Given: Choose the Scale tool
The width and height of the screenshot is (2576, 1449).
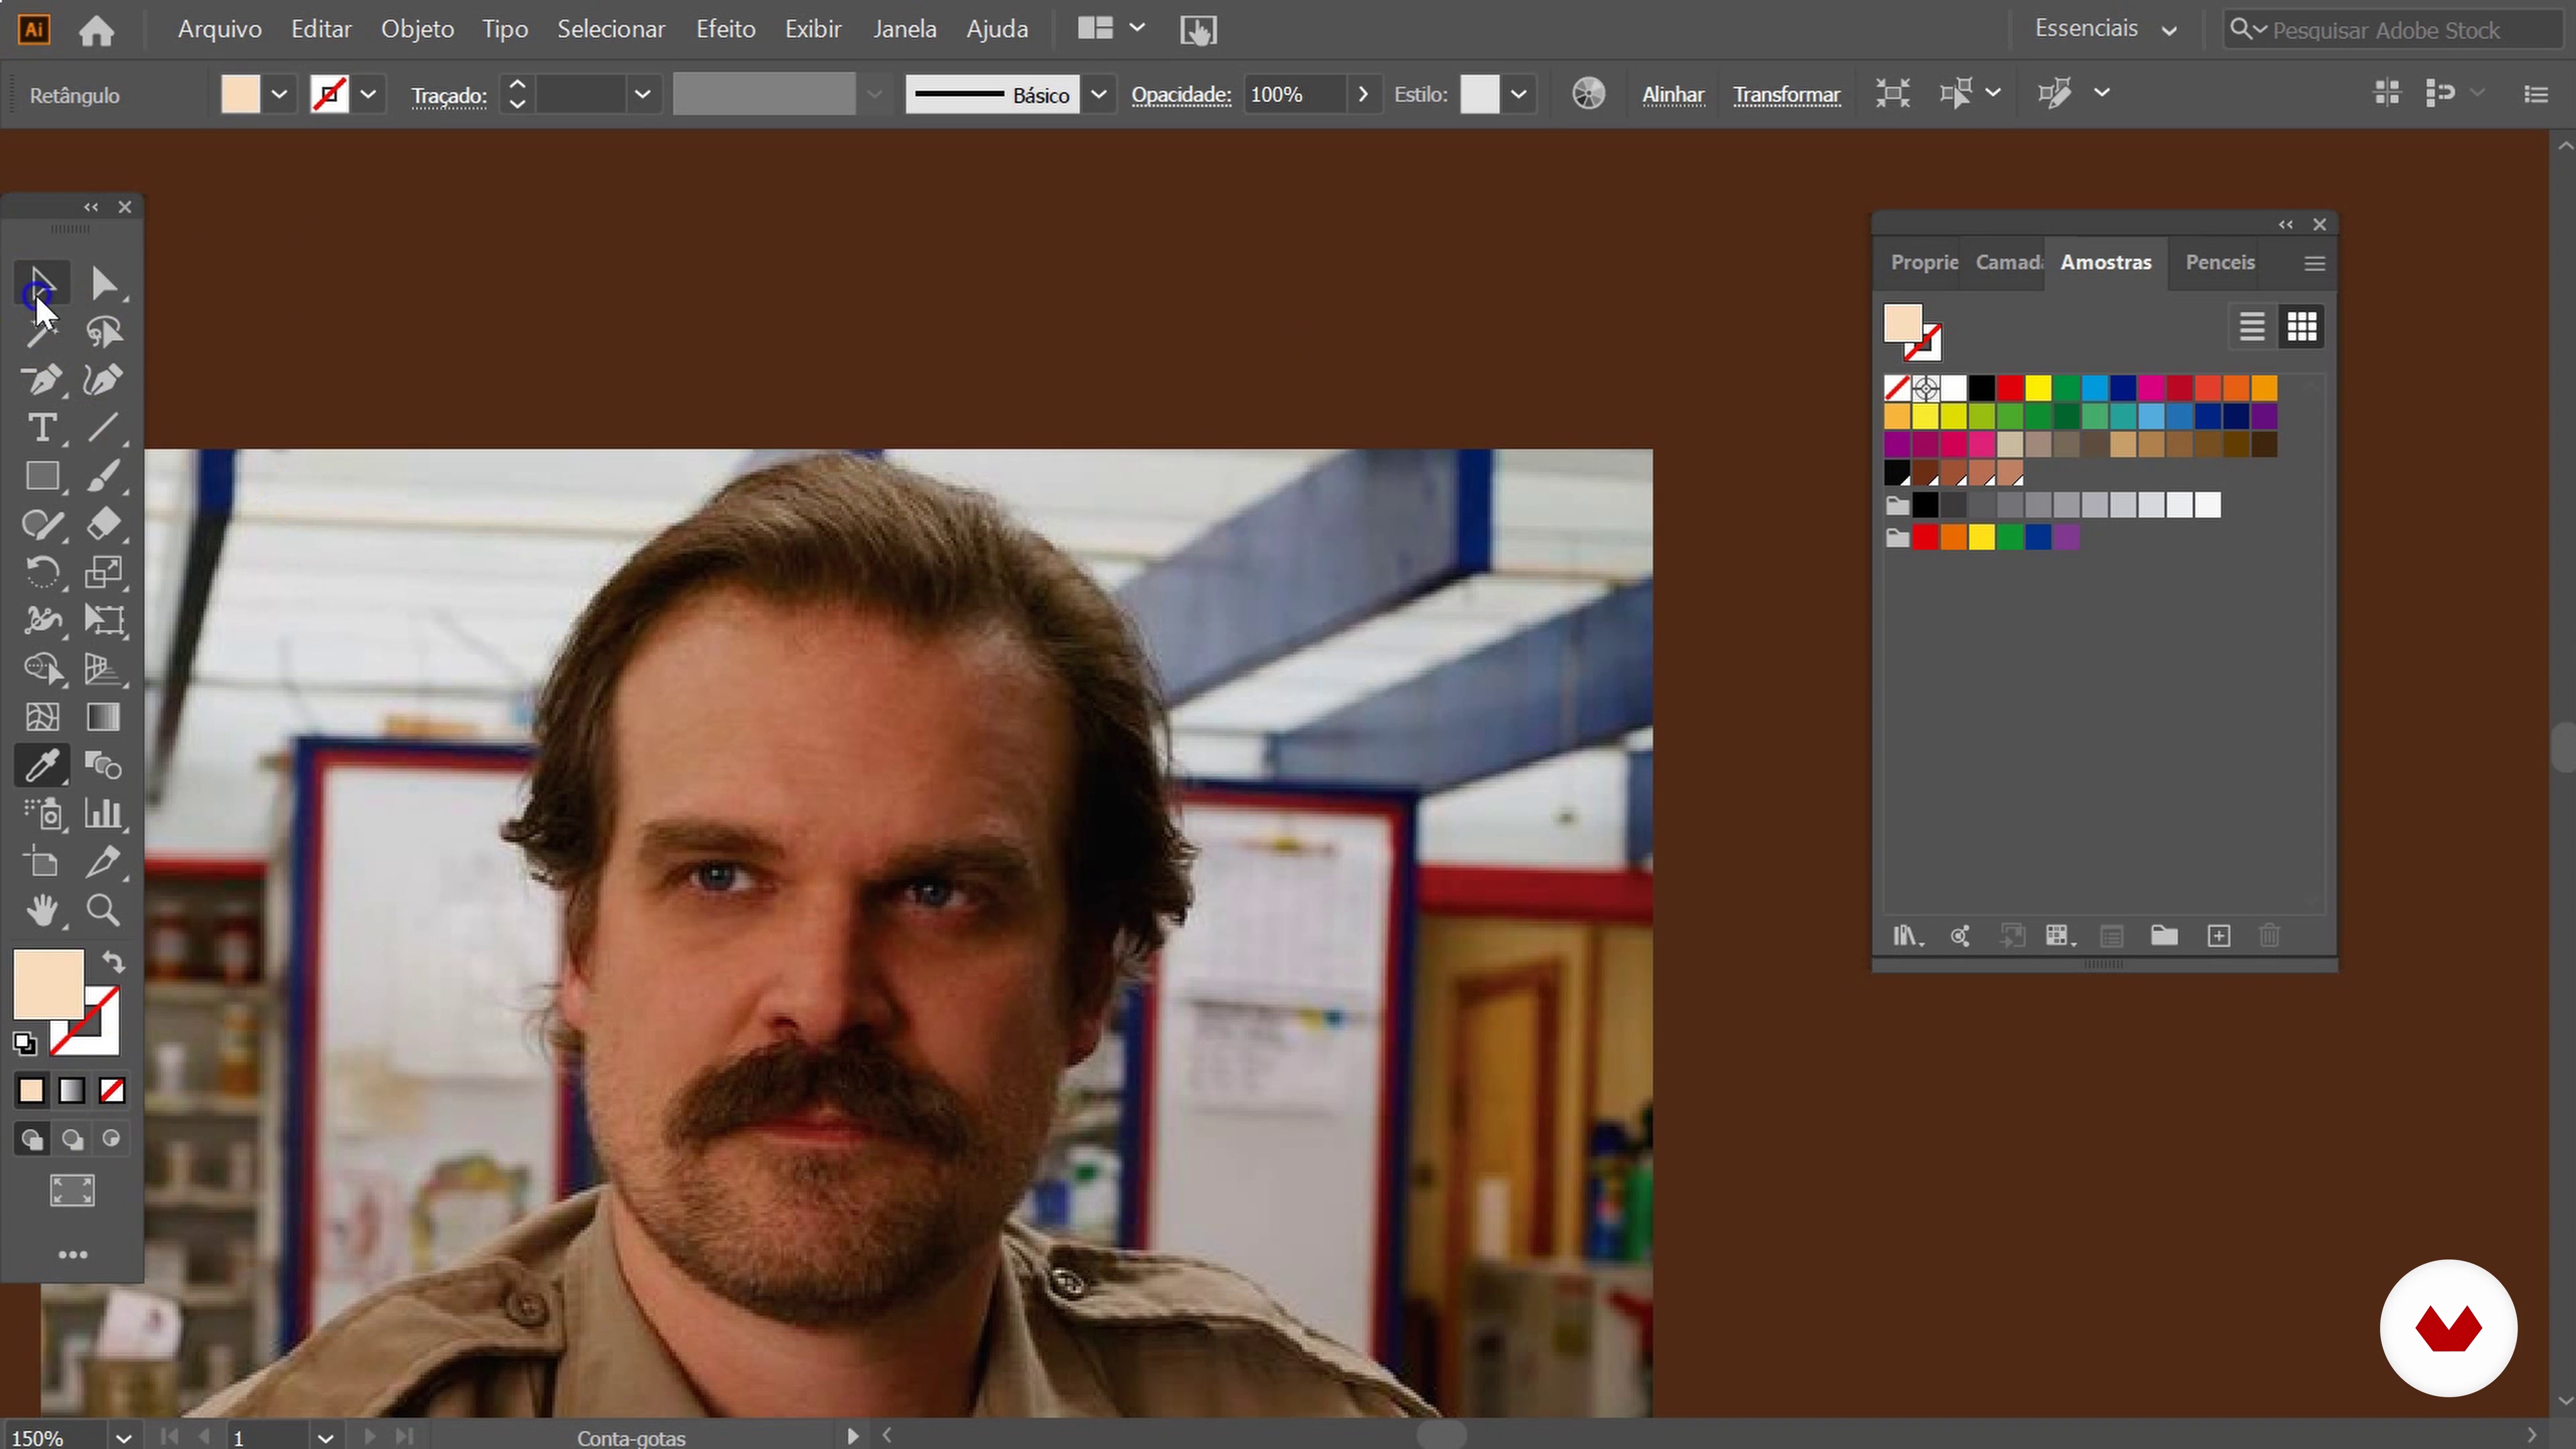Looking at the screenshot, I should click(104, 572).
